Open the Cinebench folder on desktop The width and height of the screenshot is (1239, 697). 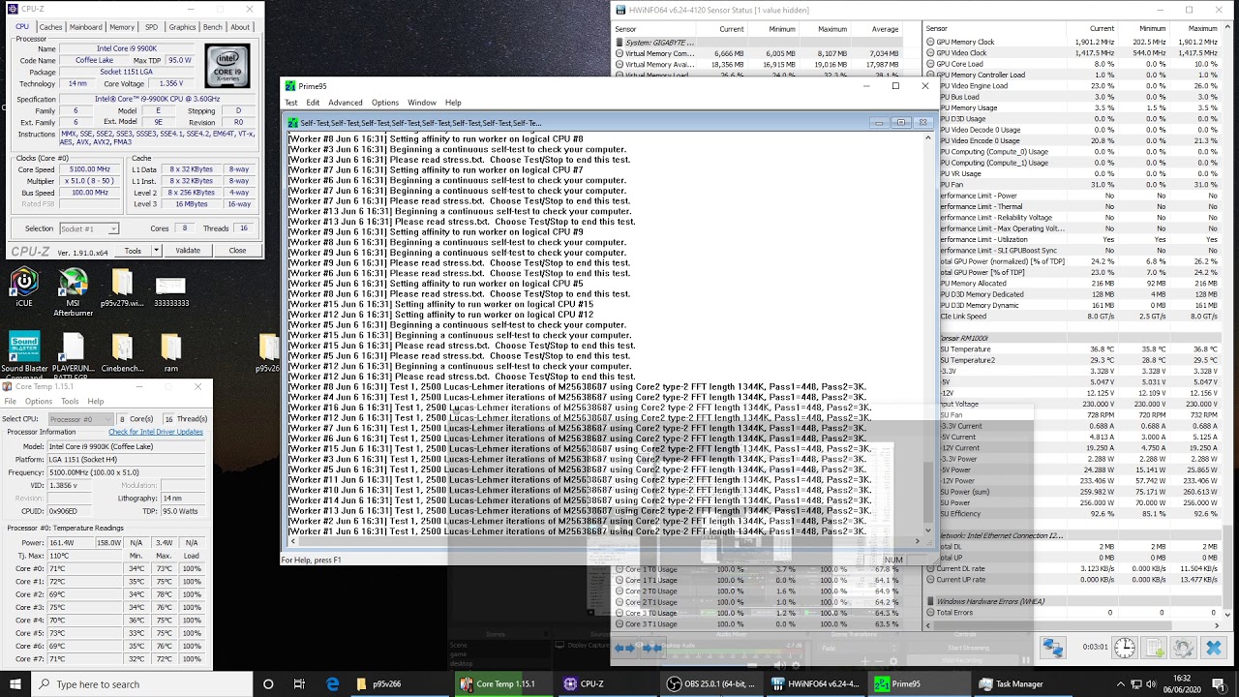[122, 353]
